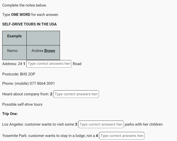This screenshot has height=141, width=177.
Task: Click the 'parks with her children' text
Action: 144,124
